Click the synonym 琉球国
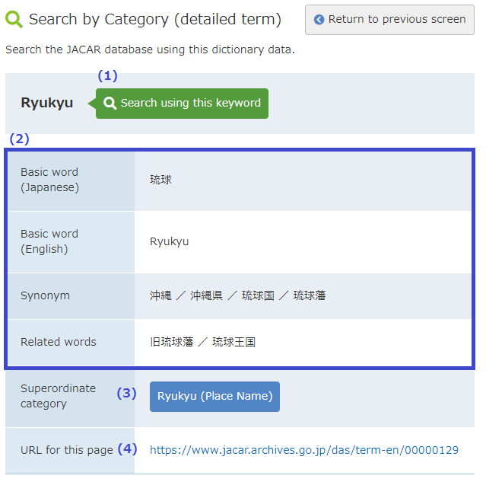486x482 pixels. pos(258,295)
